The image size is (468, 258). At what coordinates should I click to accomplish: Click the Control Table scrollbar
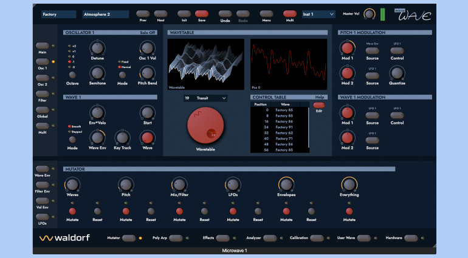pos(309,127)
